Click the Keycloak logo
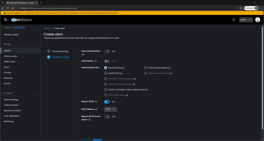 (22, 20)
